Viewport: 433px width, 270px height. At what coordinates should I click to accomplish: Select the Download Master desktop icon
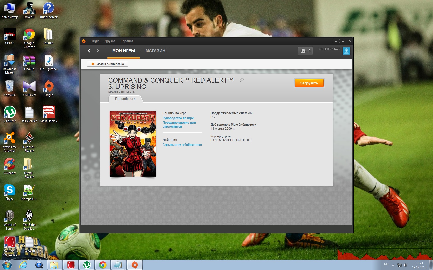[x=10, y=64]
